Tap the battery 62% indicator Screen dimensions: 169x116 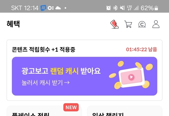(x=149, y=8)
